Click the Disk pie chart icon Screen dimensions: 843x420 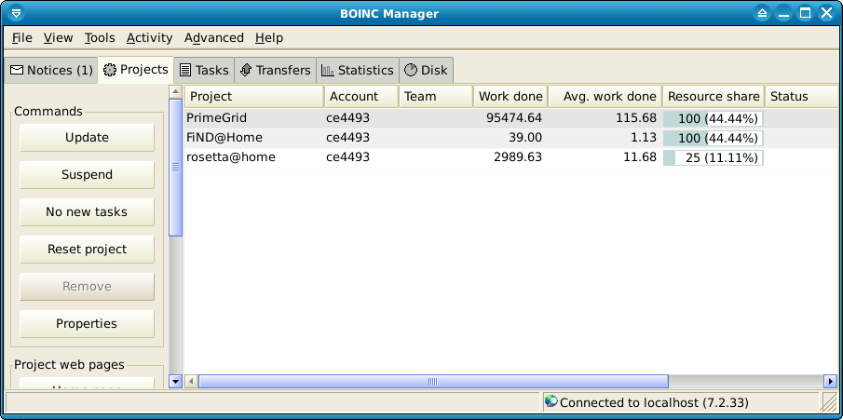(x=411, y=71)
